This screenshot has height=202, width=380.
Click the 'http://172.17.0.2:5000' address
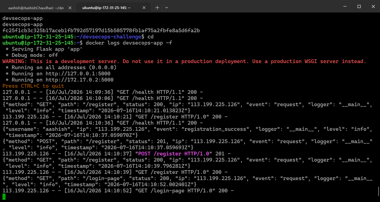(x=80, y=80)
